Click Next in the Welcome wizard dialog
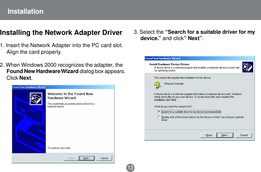 [x=87, y=158]
